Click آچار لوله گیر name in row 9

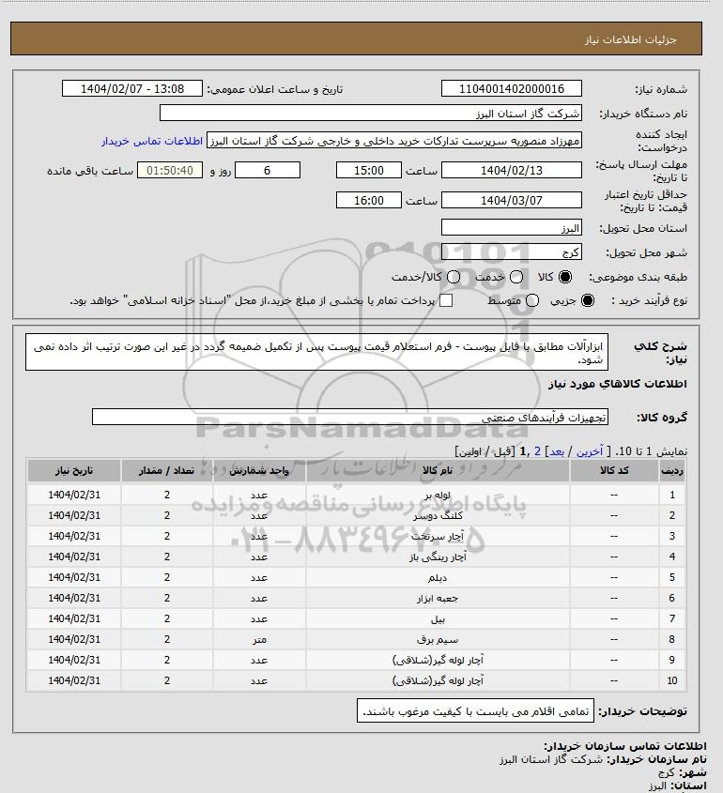(438, 660)
